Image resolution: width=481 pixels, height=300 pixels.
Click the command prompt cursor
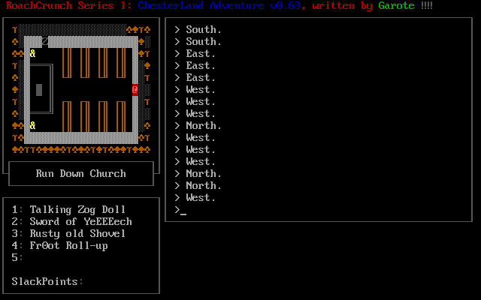coord(183,214)
